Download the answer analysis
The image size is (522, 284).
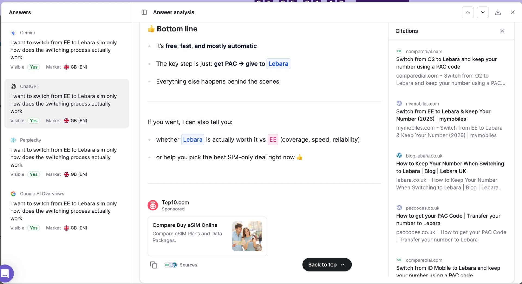coord(498,12)
